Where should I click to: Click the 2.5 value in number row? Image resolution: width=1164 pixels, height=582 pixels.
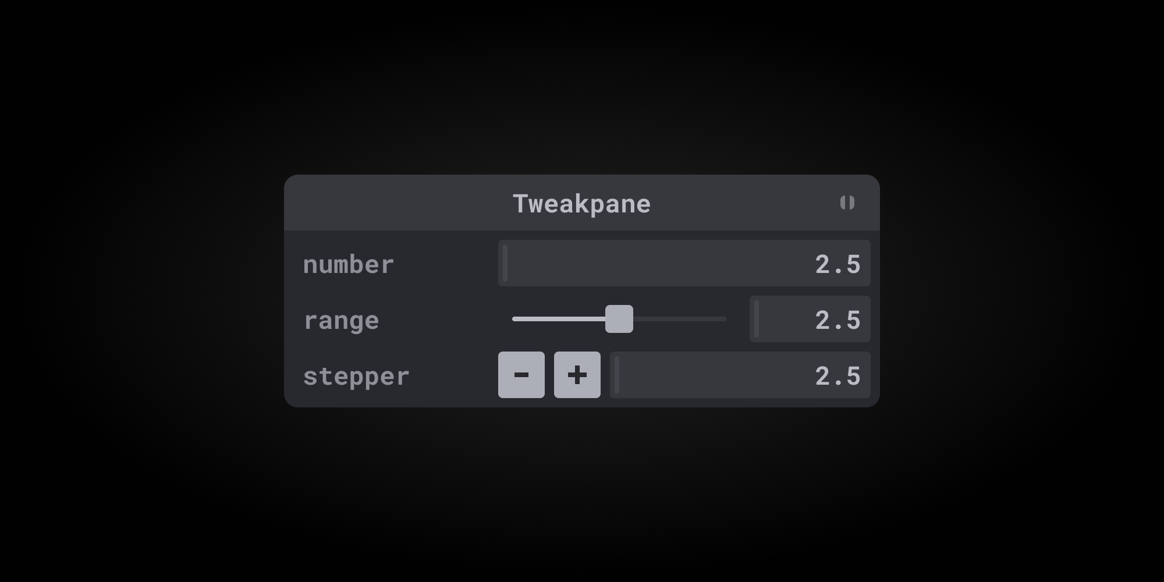tap(838, 263)
